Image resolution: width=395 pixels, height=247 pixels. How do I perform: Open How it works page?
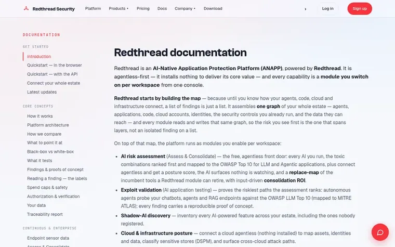pos(40,116)
